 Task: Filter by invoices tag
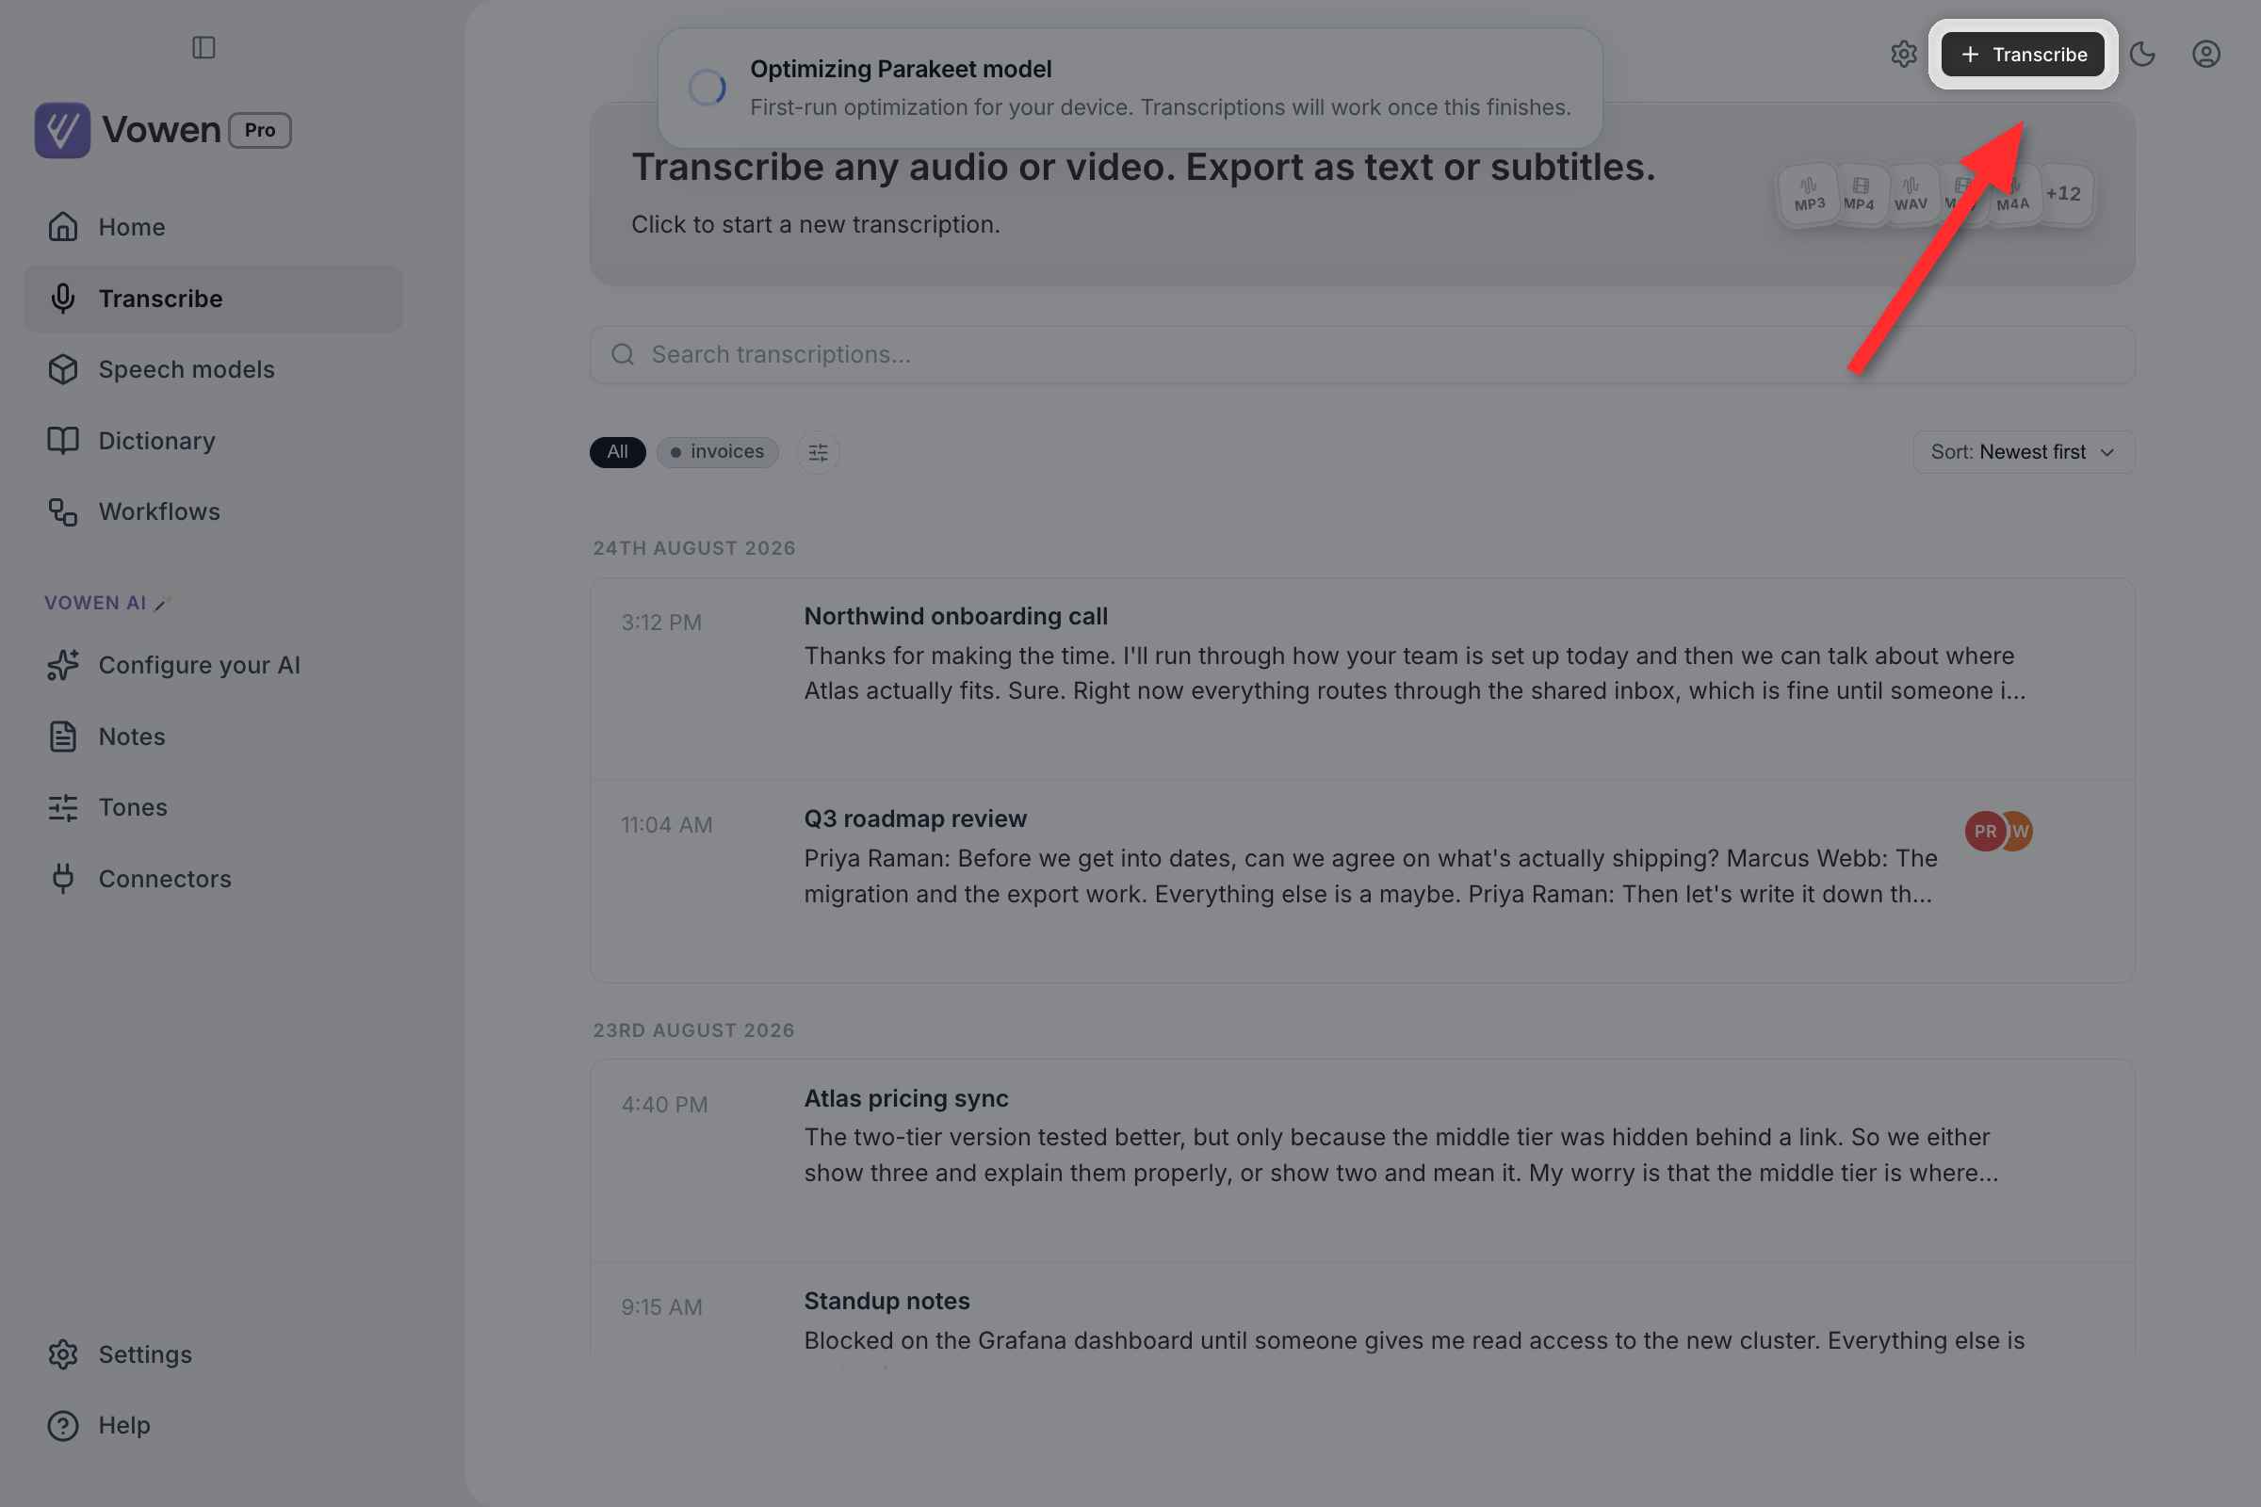pyautogui.click(x=717, y=452)
